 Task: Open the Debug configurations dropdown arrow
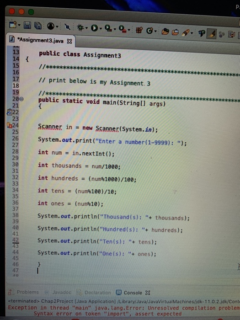coord(86,28)
